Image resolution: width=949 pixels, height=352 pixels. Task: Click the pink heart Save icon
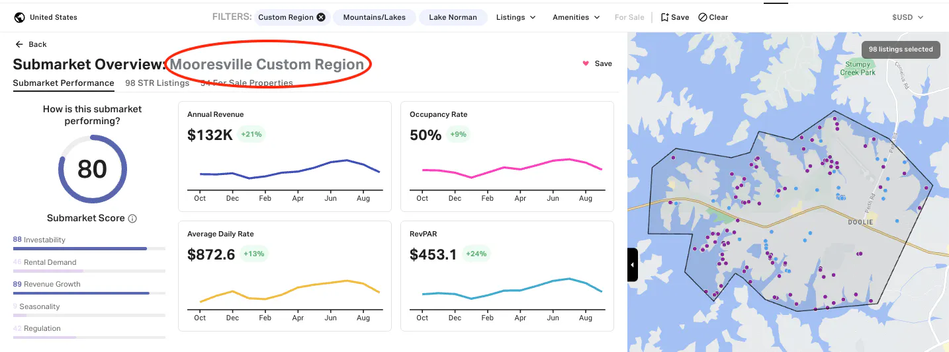tap(586, 63)
